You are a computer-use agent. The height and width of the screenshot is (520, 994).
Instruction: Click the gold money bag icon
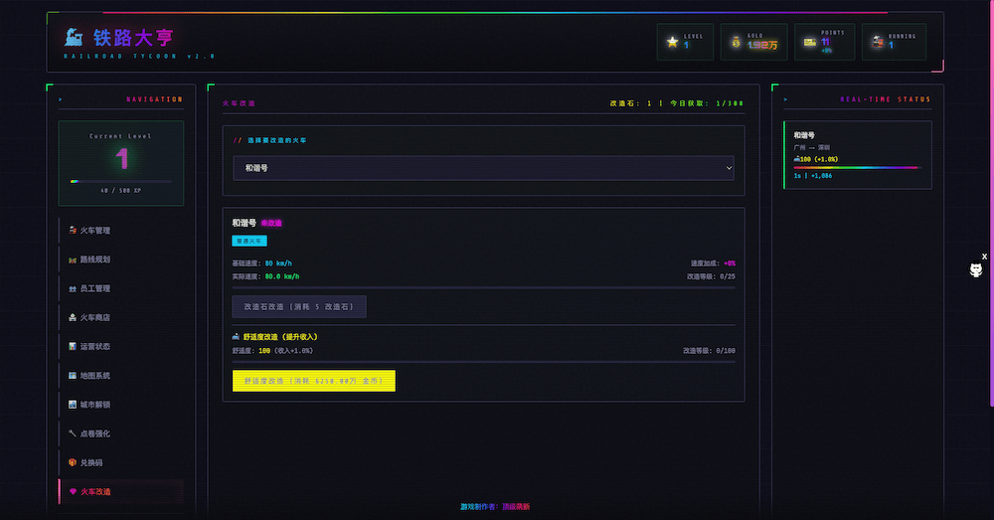click(x=736, y=42)
